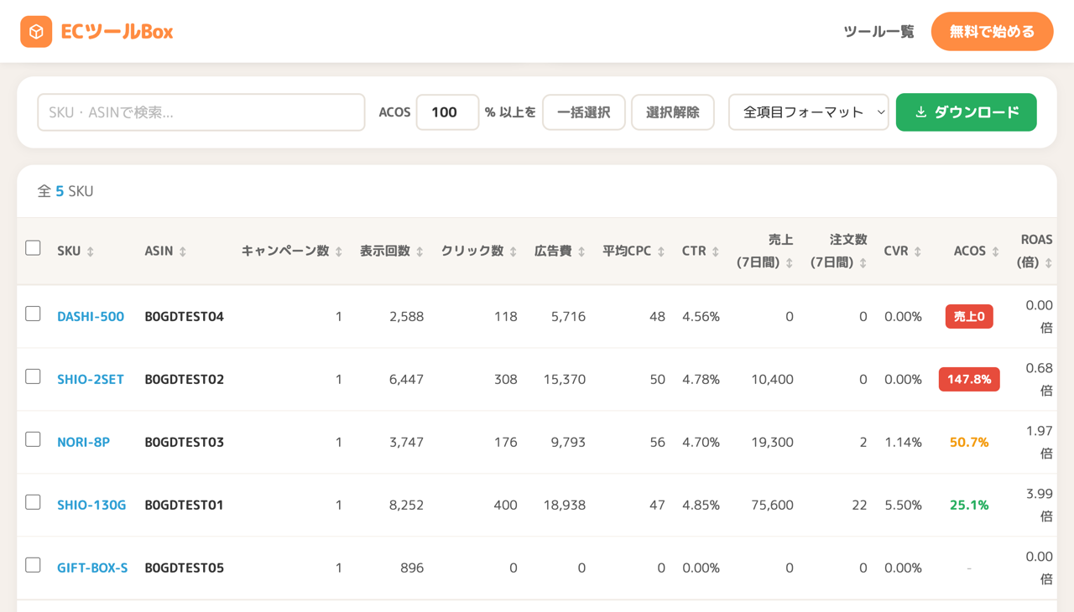Check the GIFT-BOX-S row checkbox
The width and height of the screenshot is (1074, 612).
[x=34, y=565]
